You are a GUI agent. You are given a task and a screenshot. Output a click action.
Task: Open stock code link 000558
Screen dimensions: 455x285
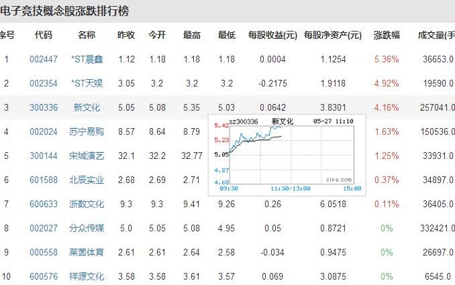[44, 252]
